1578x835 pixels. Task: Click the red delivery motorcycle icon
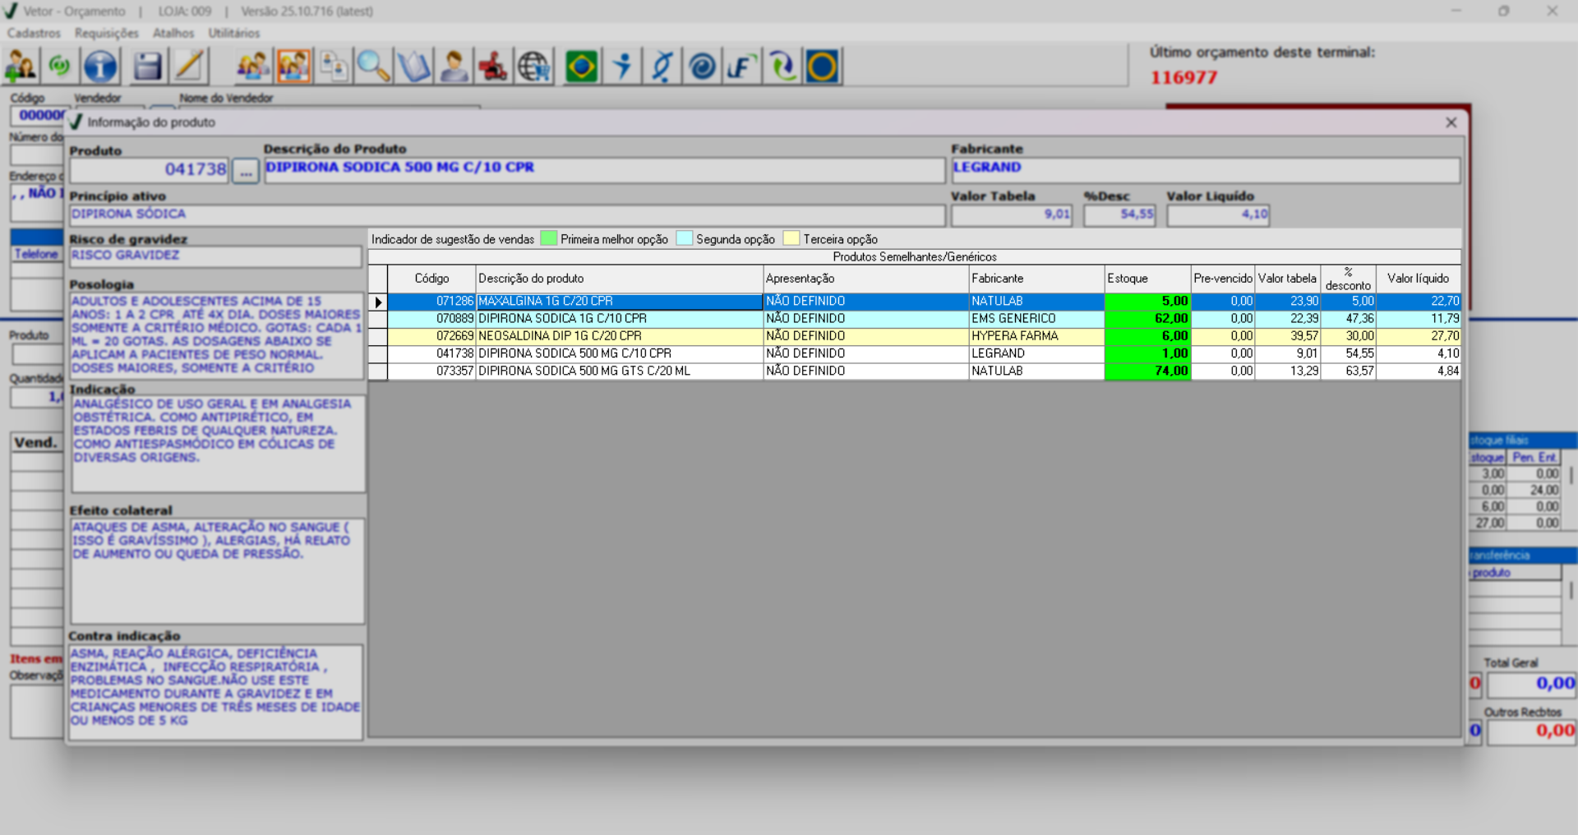coord(493,67)
